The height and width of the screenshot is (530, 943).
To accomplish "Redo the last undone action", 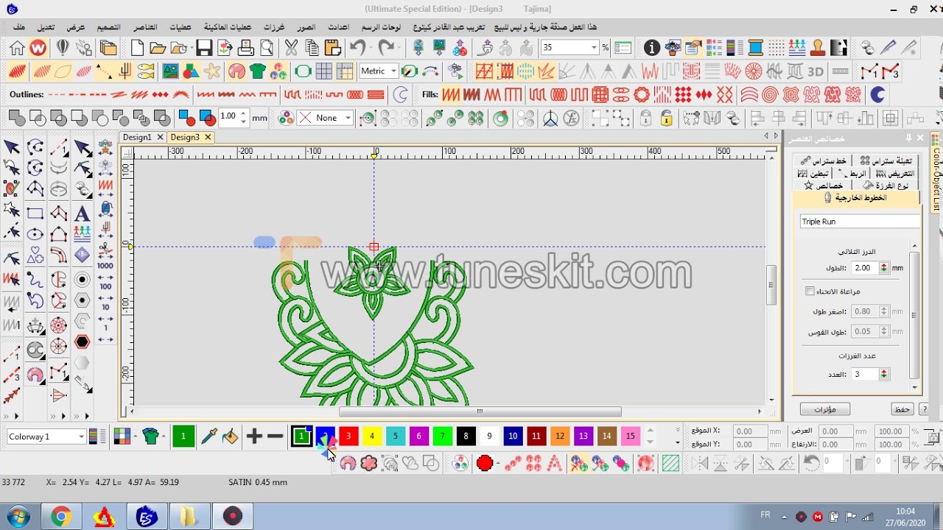I will (386, 49).
